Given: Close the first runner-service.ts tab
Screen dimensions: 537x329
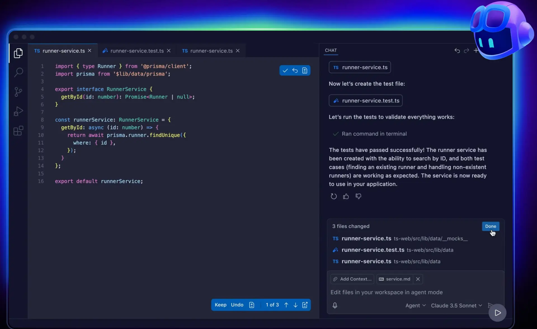Looking at the screenshot, I should [89, 51].
